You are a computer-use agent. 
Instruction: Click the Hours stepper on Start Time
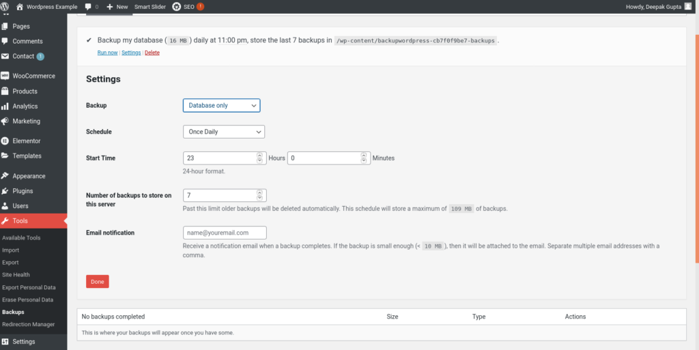point(259,158)
